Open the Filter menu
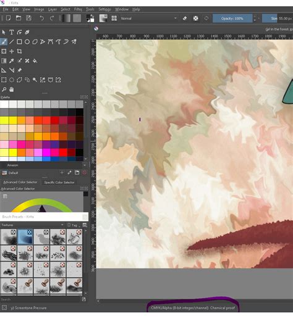 78,9
